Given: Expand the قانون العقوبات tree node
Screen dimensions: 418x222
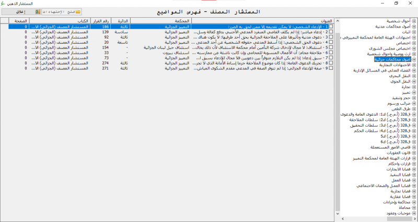Looking at the screenshot, I should pos(414,153).
